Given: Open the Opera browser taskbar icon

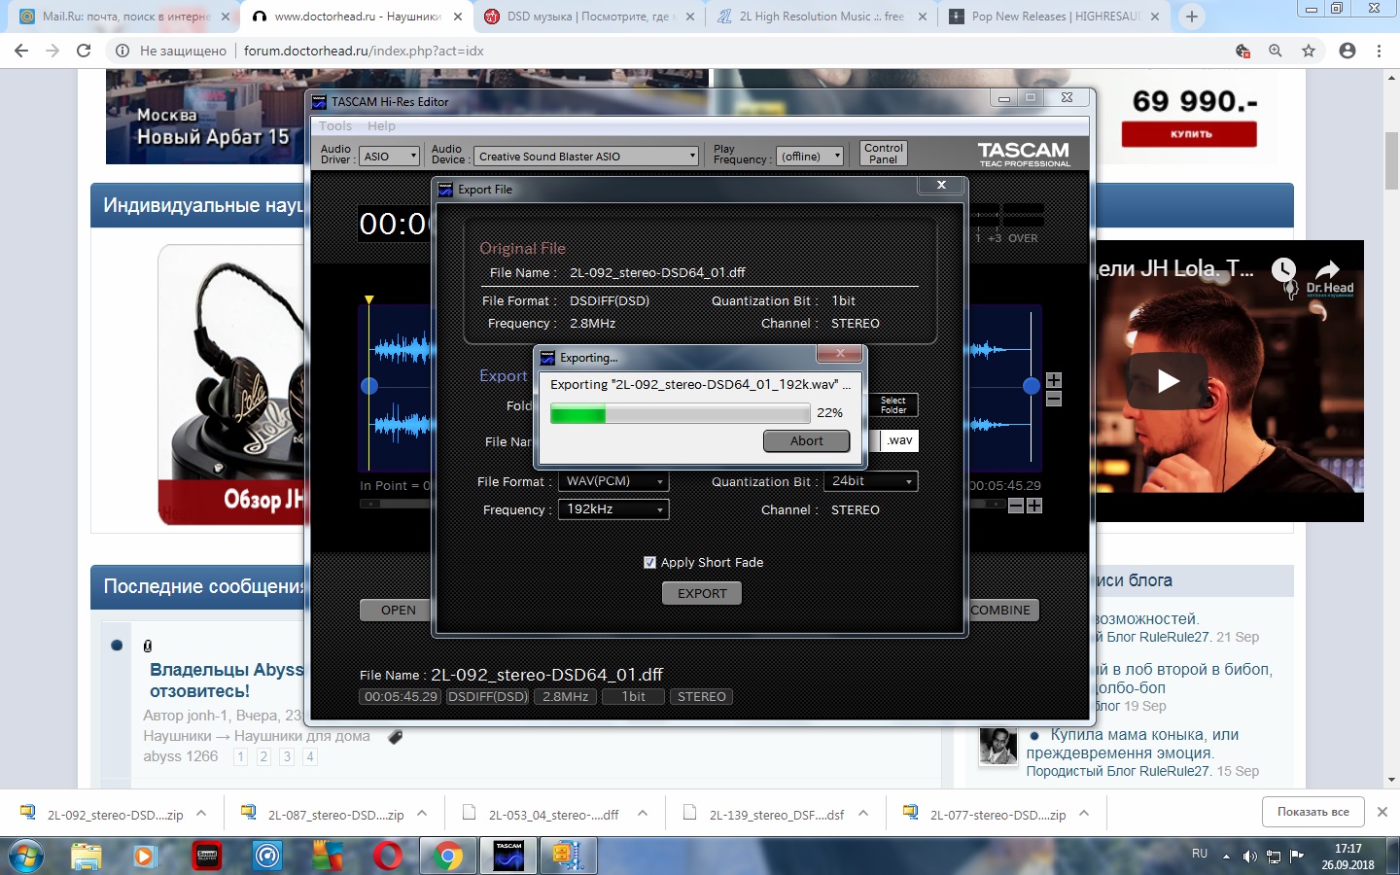Looking at the screenshot, I should [x=388, y=857].
